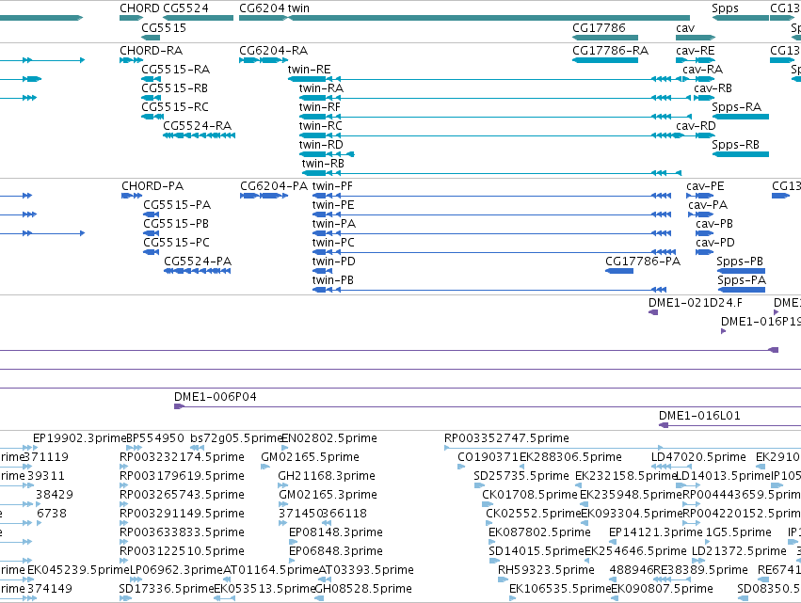The image size is (801, 603).
Task: Click the twin-PF protein label
Action: 332,186
